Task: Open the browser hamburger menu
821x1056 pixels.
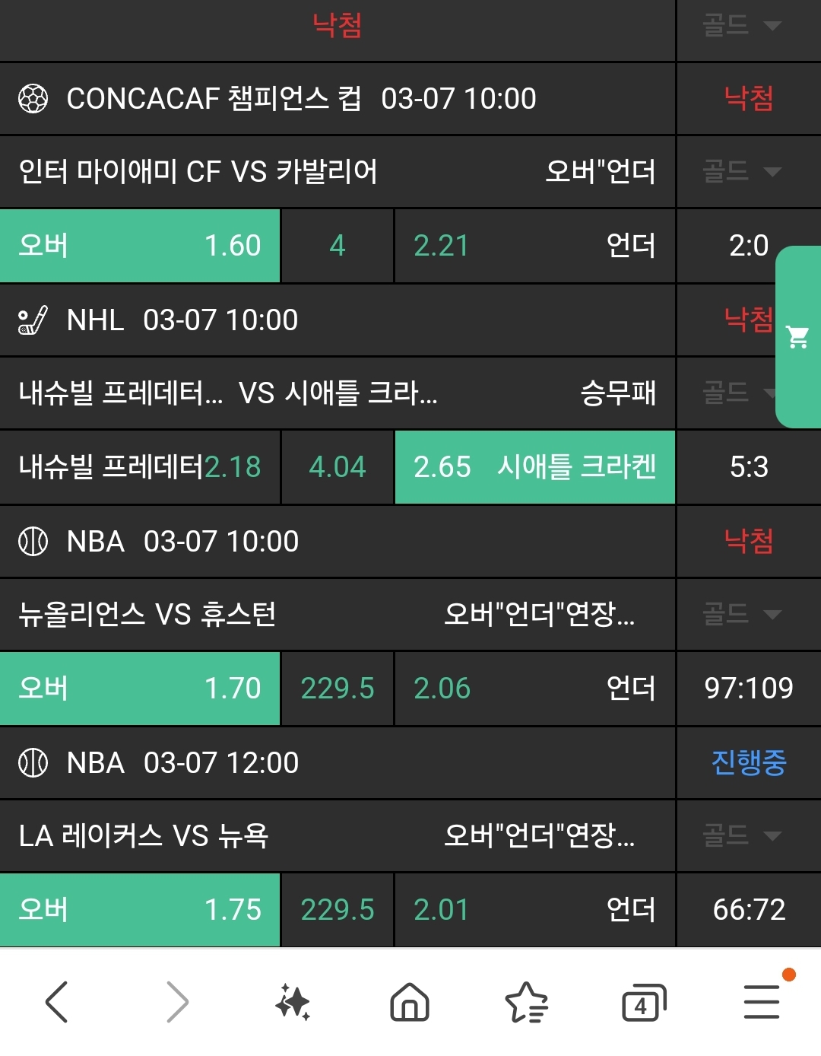Action: click(x=762, y=1001)
